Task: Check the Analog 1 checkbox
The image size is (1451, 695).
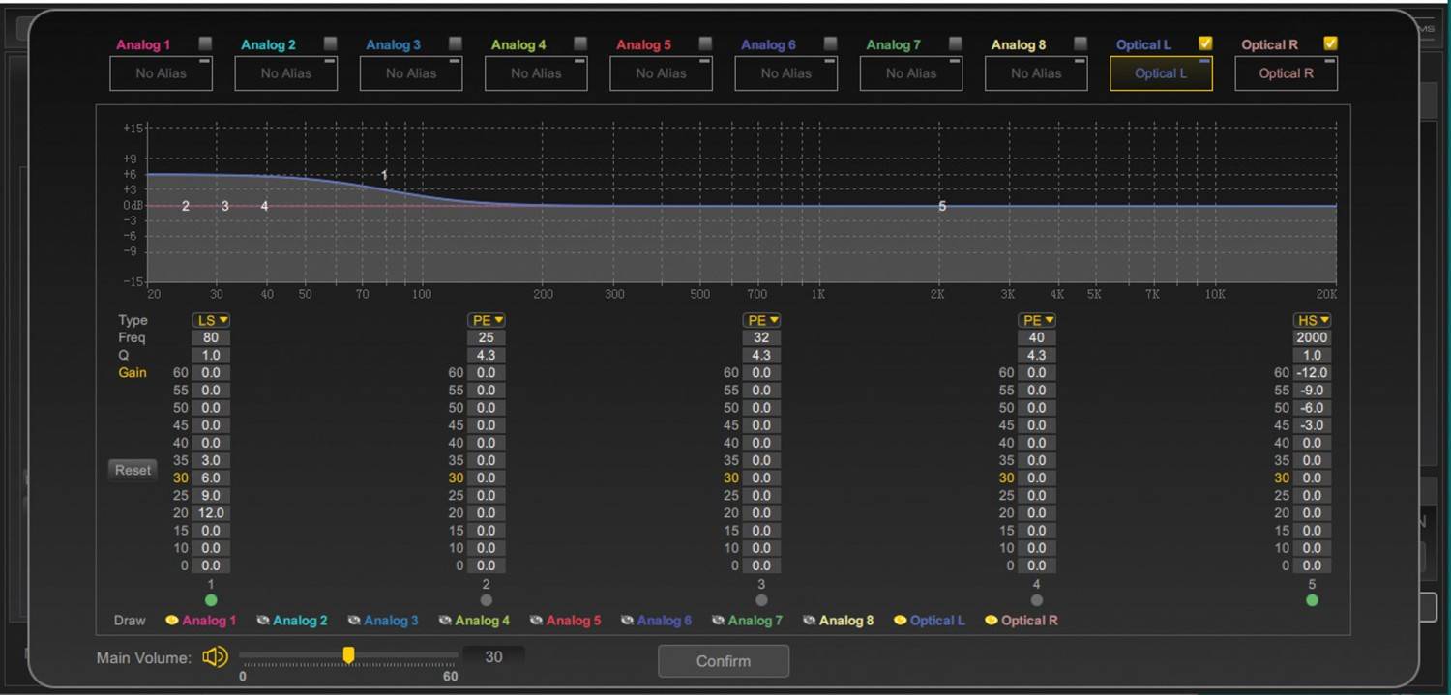Action: (x=205, y=43)
